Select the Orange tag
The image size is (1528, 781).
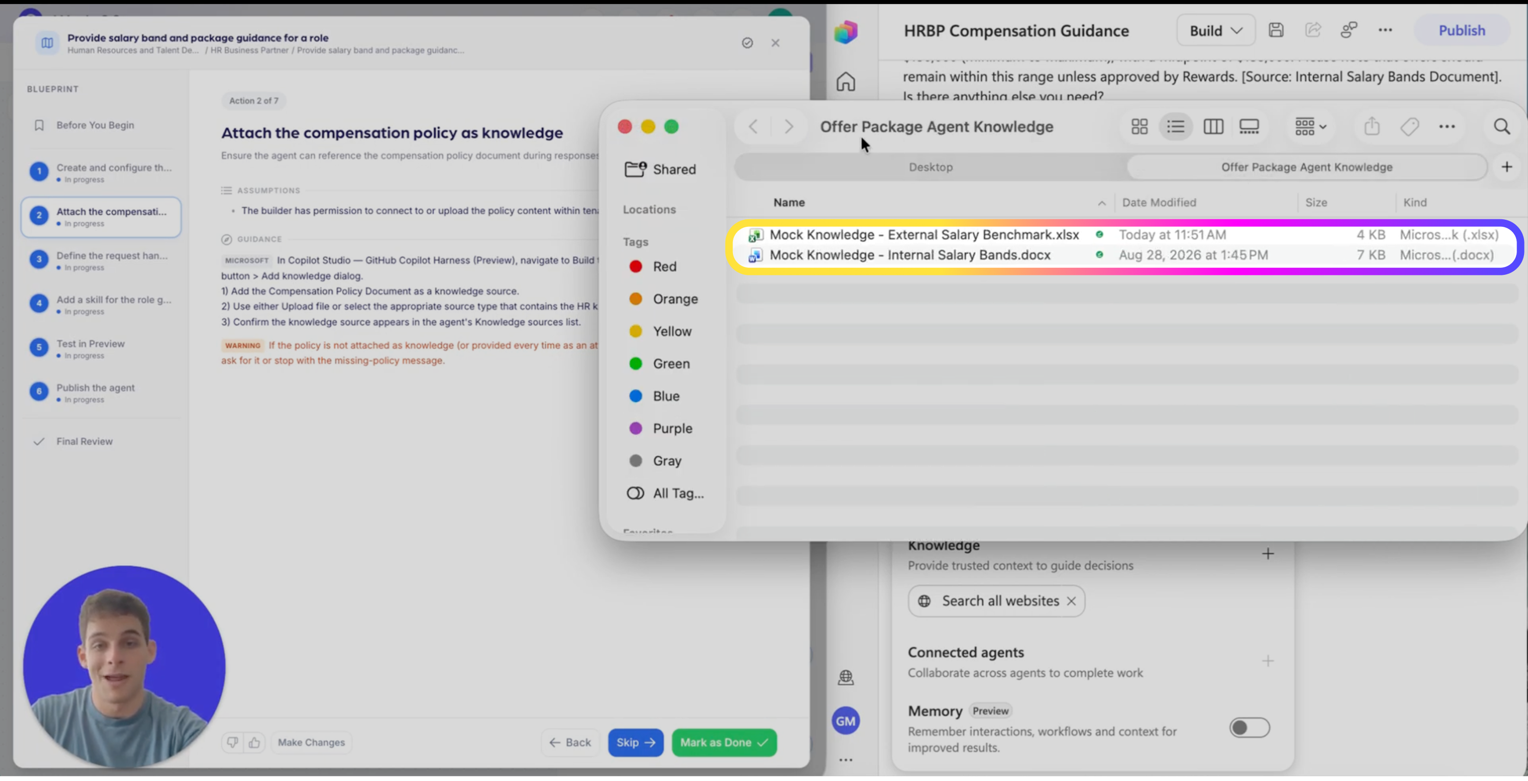click(663, 299)
